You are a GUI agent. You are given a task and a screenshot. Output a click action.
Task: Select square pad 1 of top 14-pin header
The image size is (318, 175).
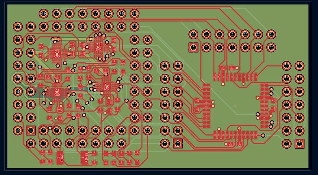(x=193, y=47)
